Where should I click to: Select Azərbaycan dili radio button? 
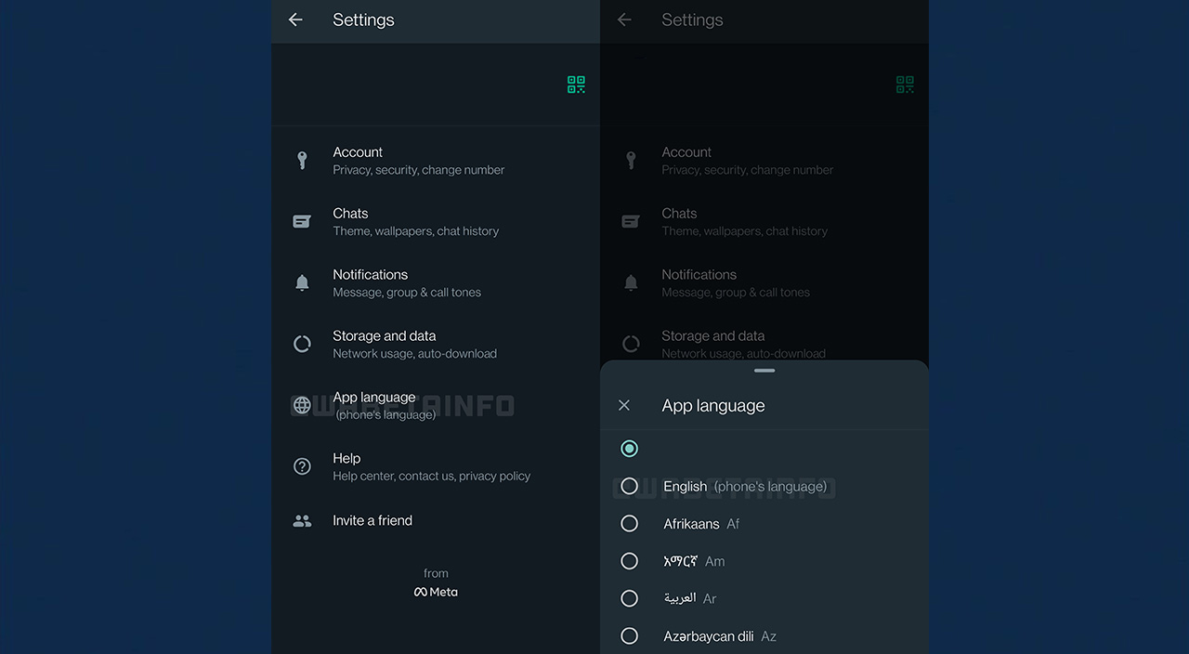click(x=629, y=636)
